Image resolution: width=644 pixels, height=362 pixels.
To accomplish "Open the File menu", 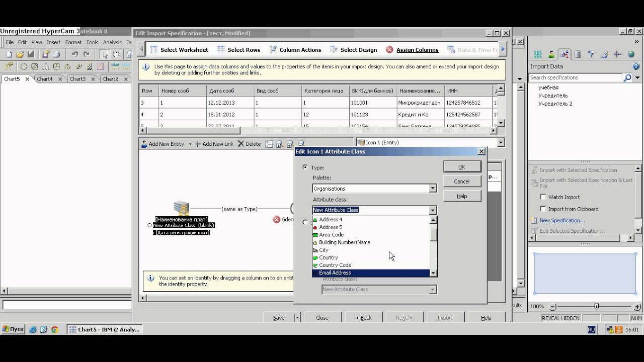I will point(10,43).
